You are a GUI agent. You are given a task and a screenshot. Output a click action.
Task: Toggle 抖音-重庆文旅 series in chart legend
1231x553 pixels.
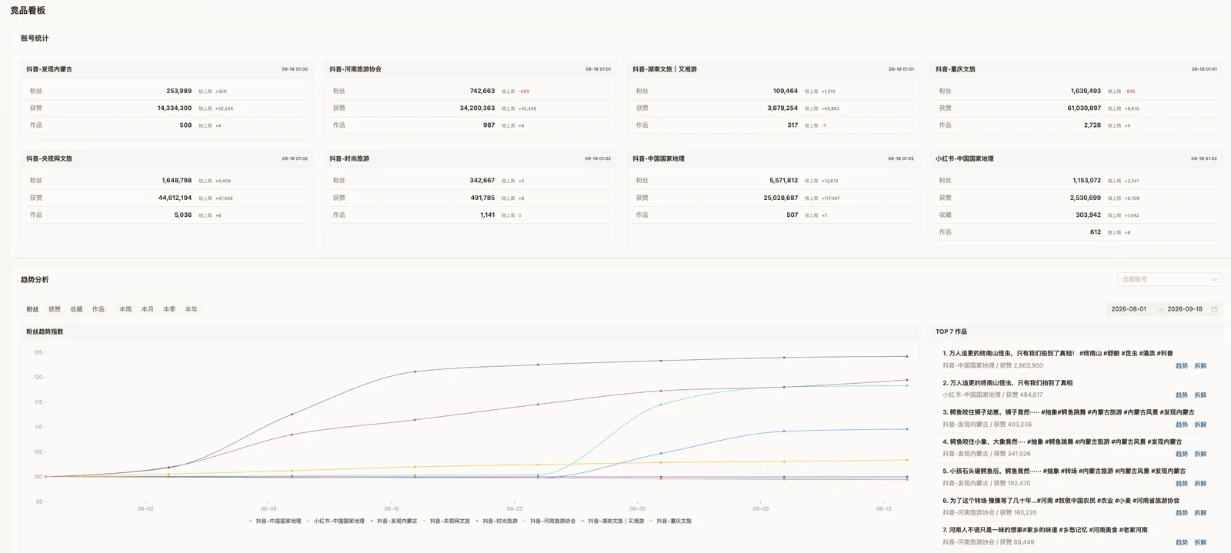[x=670, y=521]
